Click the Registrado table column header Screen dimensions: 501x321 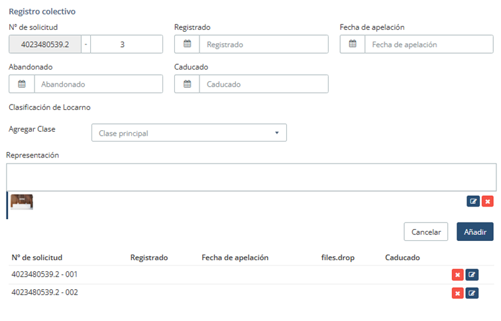[149, 257]
